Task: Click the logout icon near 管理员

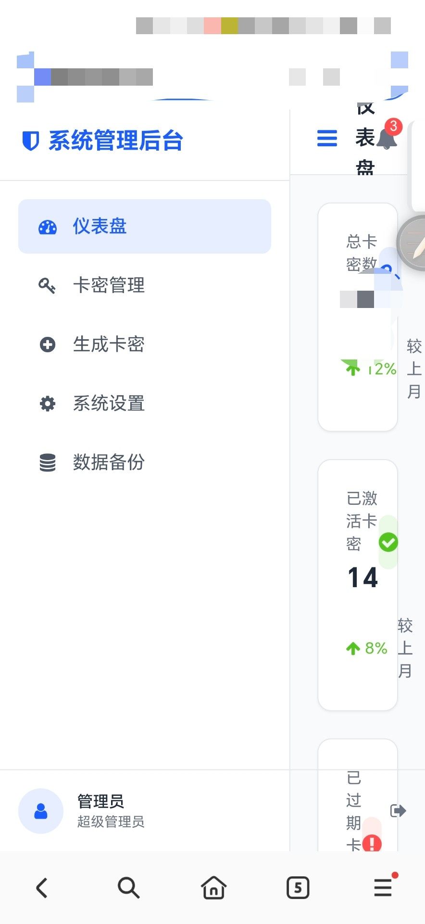Action: pyautogui.click(x=398, y=811)
